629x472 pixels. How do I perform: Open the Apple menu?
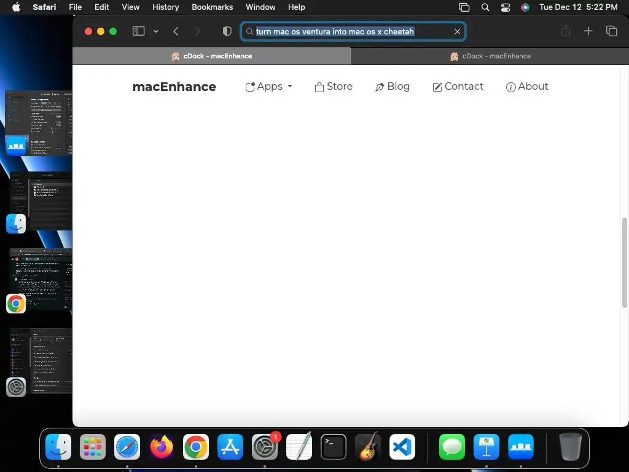coord(16,7)
